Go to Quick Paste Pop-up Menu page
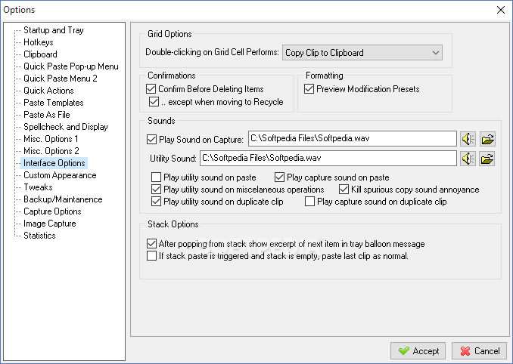 click(x=70, y=66)
